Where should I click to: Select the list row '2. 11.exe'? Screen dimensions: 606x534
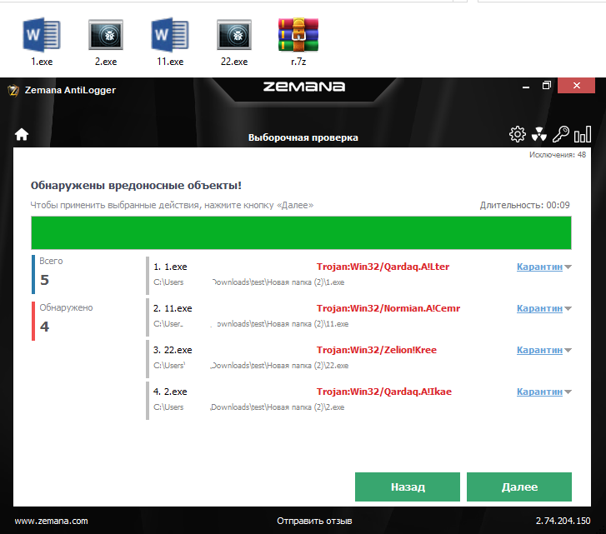point(358,317)
